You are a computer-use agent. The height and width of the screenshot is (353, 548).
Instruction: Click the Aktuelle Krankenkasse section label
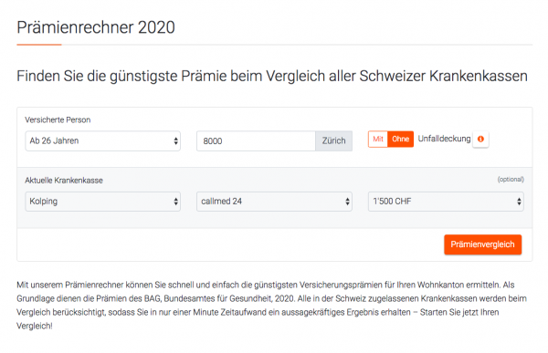click(x=64, y=181)
